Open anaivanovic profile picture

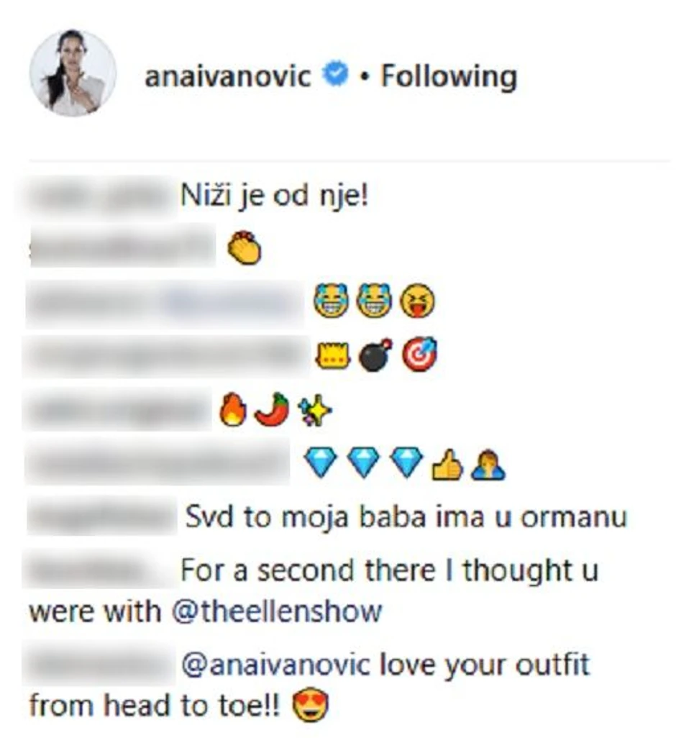click(x=73, y=73)
